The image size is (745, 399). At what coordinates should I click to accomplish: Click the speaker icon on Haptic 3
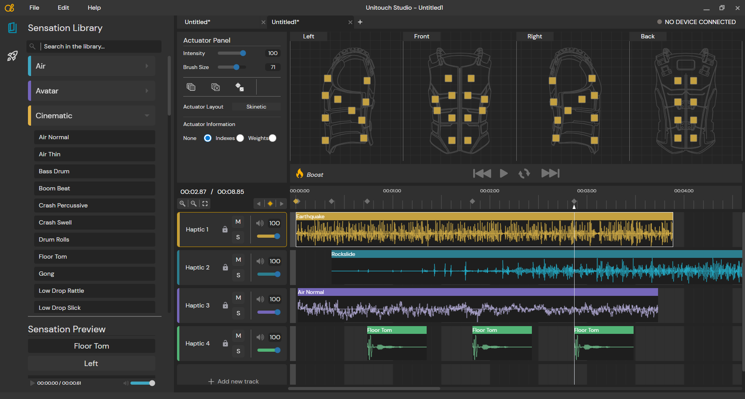(x=260, y=299)
